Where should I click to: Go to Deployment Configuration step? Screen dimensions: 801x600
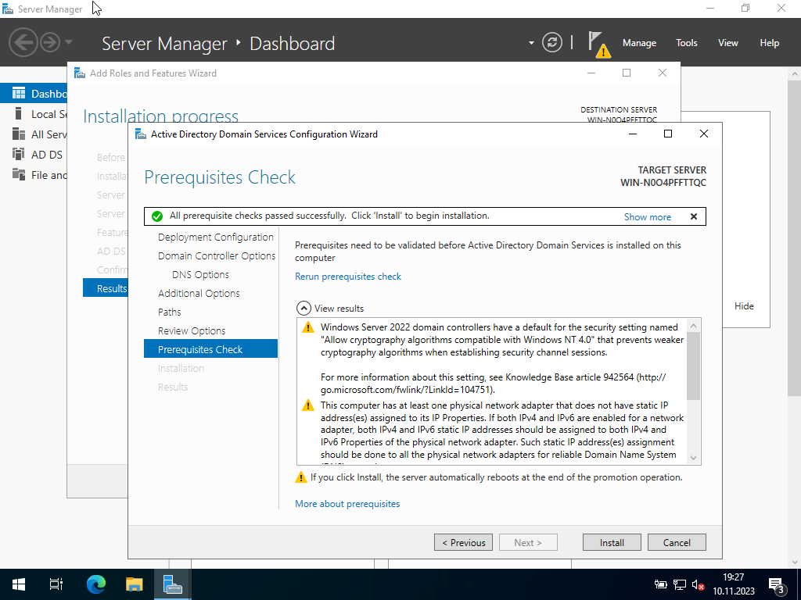(x=216, y=237)
